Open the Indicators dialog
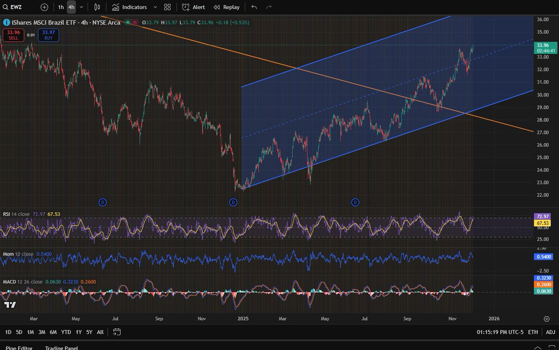The width and height of the screenshot is (559, 350). 129,7
